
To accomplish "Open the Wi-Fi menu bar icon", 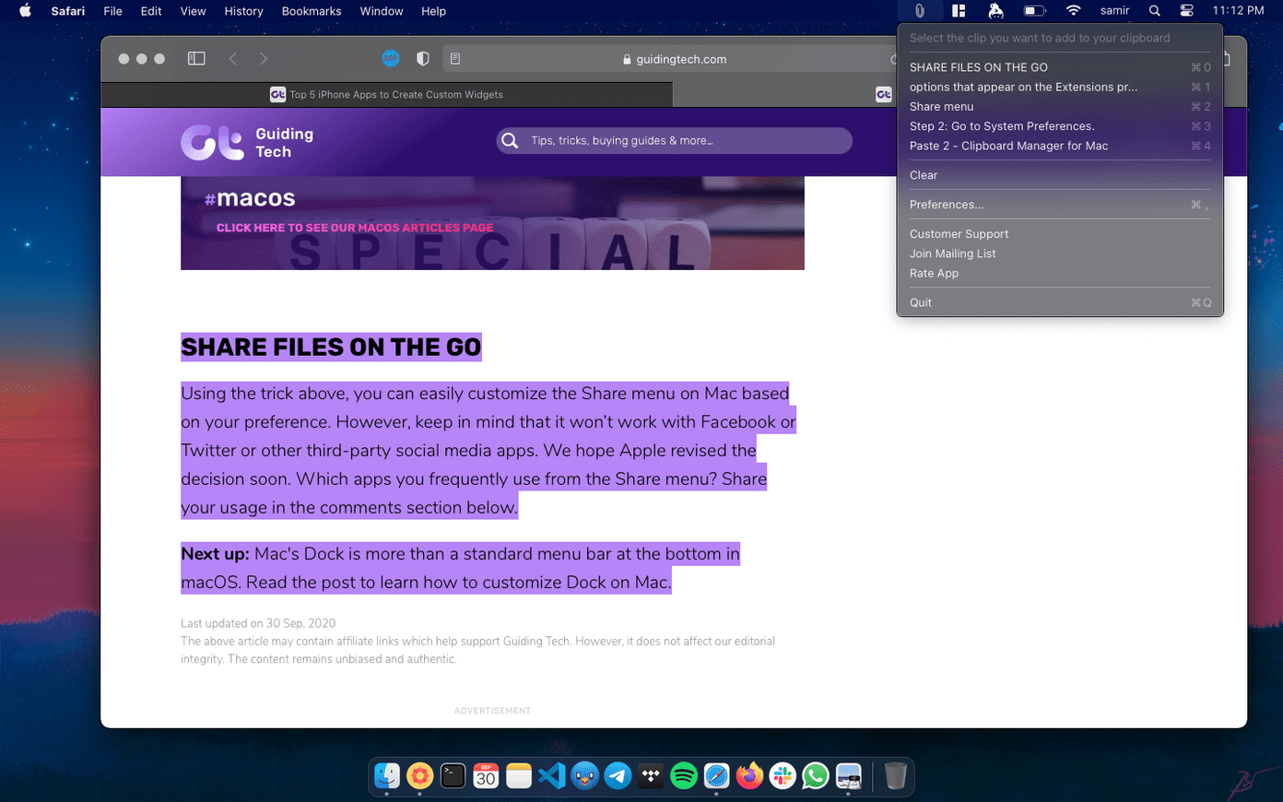I will coord(1073,11).
